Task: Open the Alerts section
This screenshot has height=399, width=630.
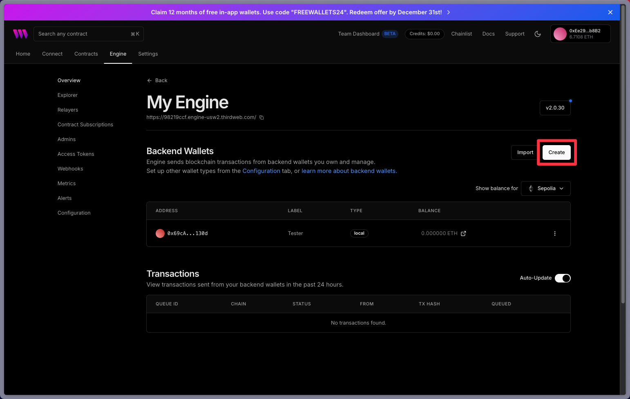Action: 65,198
